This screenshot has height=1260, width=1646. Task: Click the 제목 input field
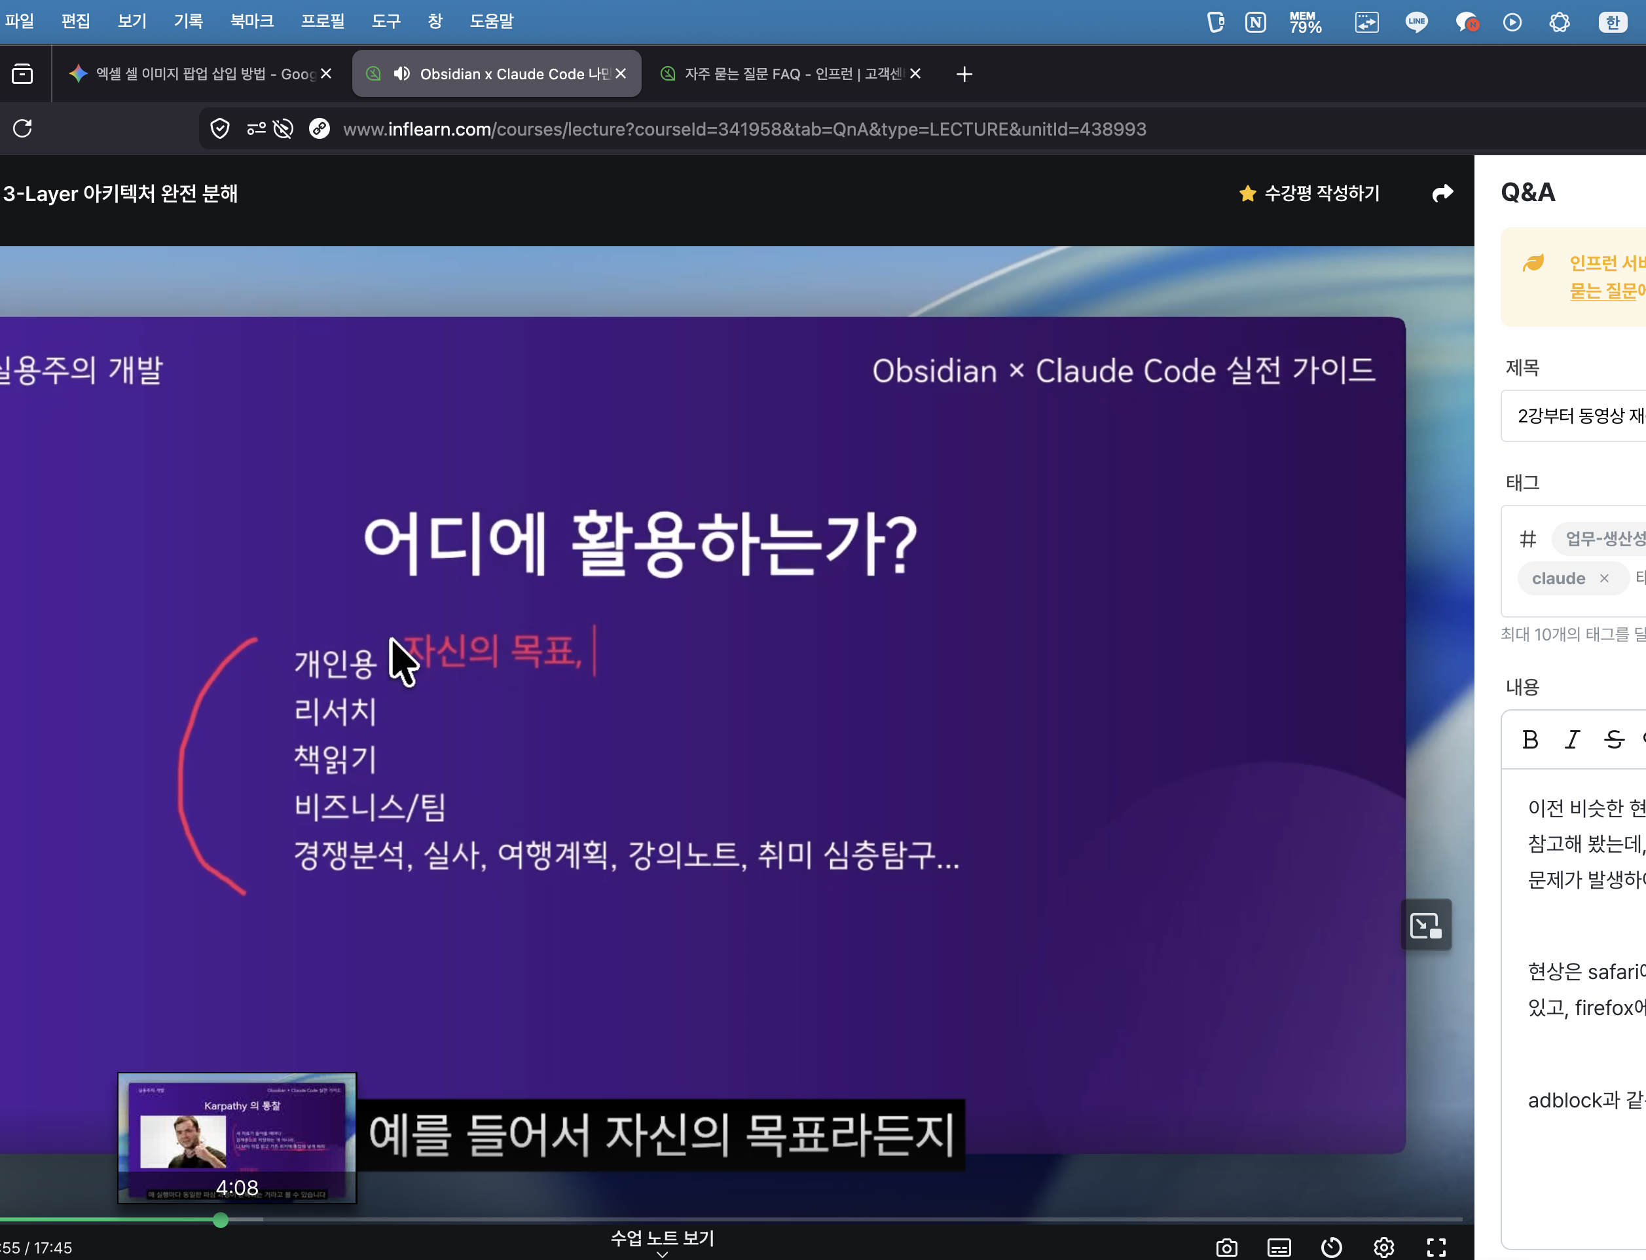(x=1573, y=415)
